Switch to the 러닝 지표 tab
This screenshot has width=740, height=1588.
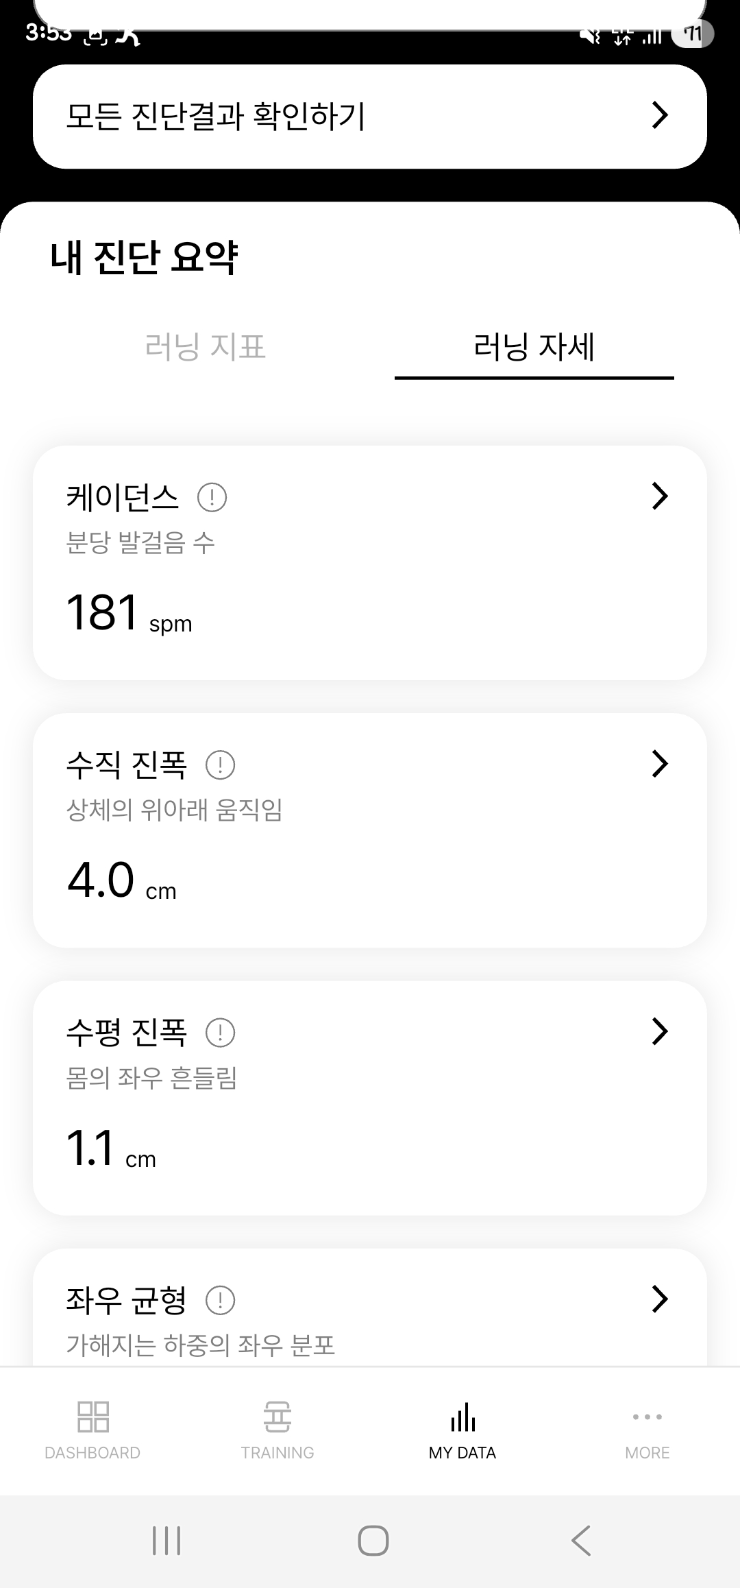click(x=205, y=347)
